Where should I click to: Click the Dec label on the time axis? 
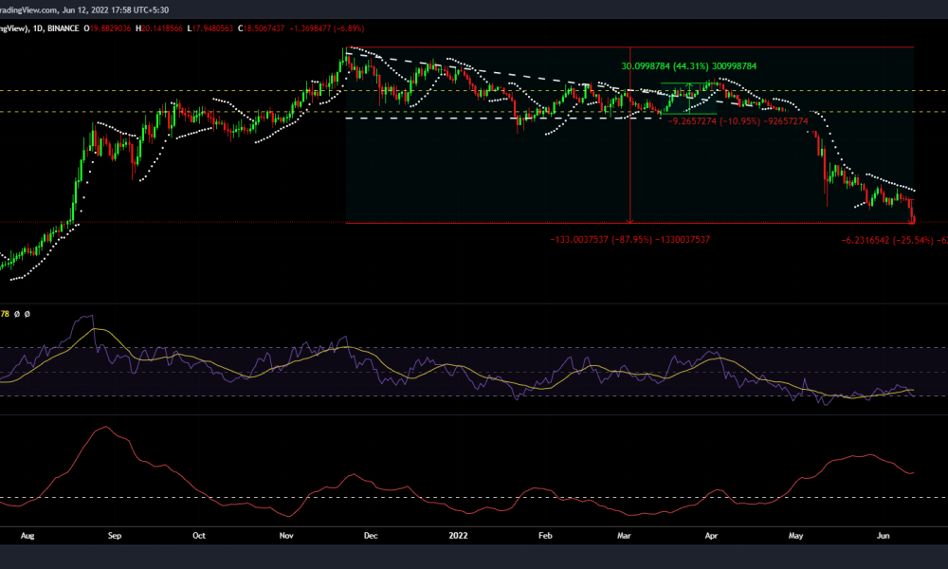click(x=371, y=536)
